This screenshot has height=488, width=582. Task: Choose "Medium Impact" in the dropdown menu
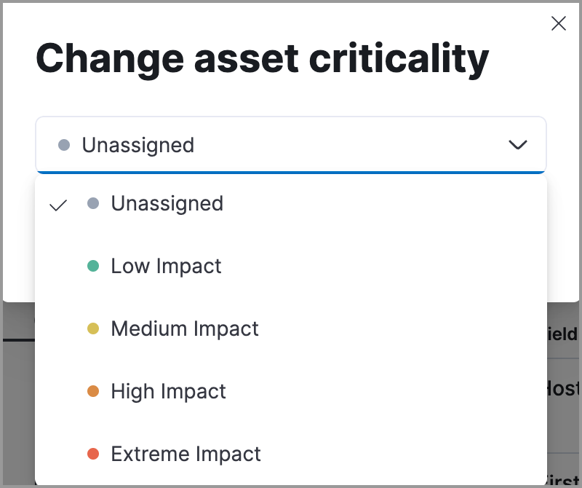pos(185,329)
